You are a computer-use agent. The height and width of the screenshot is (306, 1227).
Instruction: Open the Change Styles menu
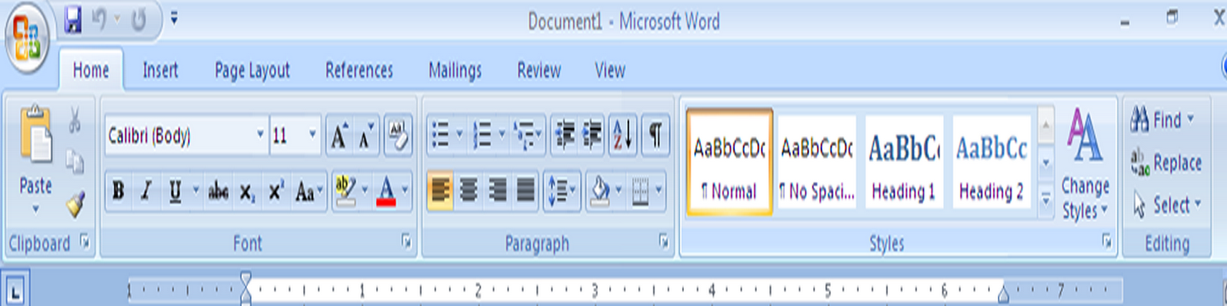coord(1085,164)
